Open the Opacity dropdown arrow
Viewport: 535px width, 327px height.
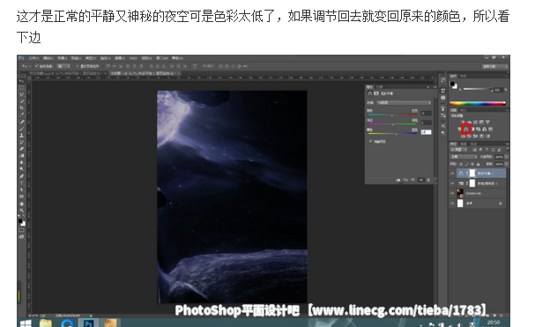click(x=506, y=157)
